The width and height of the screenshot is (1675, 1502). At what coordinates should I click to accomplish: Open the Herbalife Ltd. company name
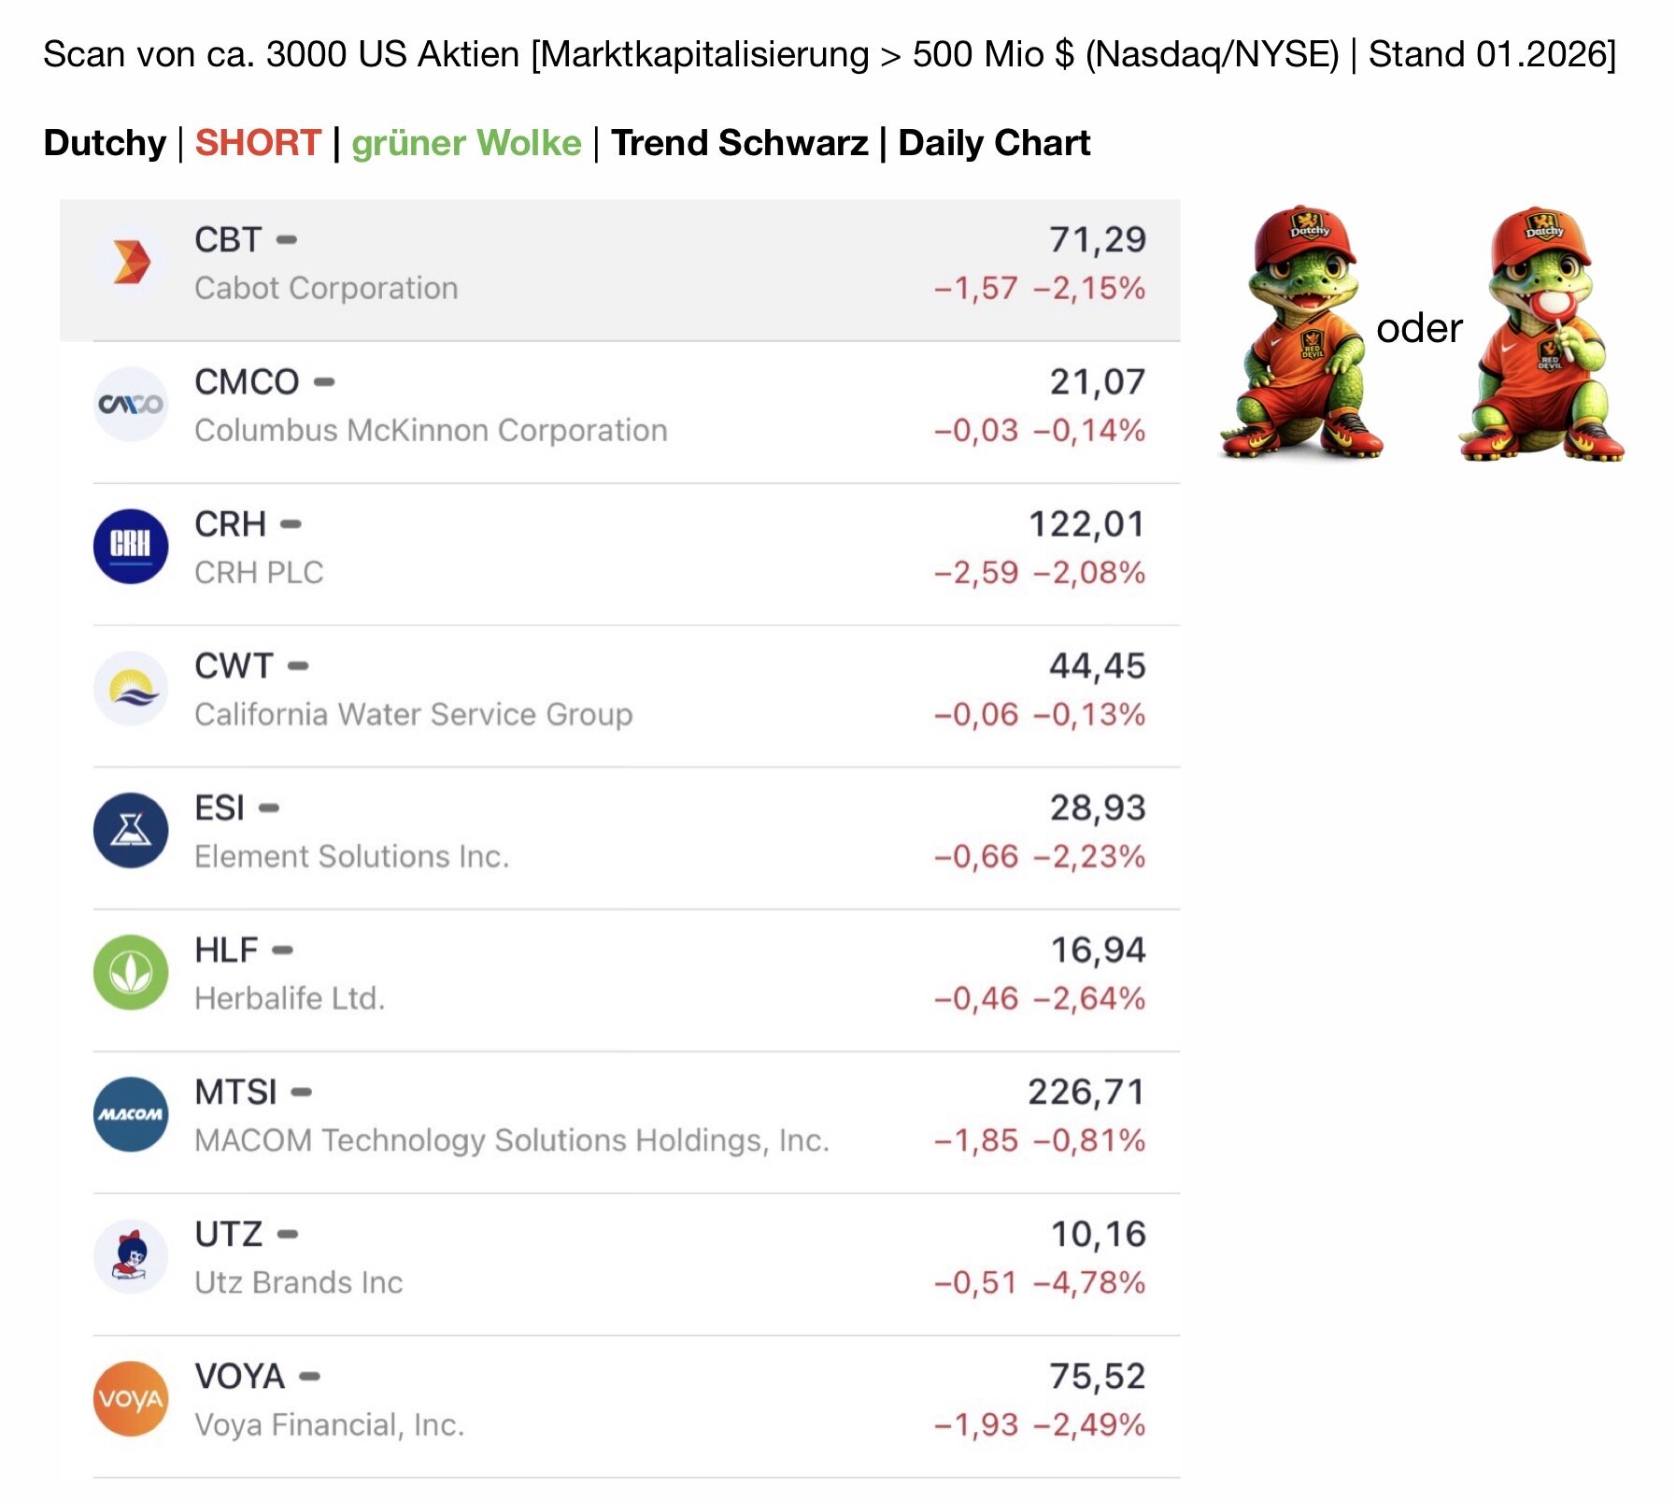[x=290, y=998]
